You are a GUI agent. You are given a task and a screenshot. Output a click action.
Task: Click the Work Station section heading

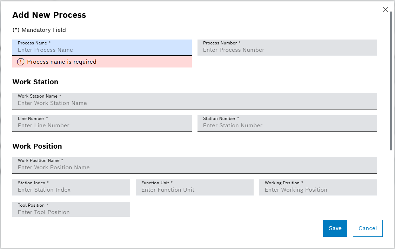[35, 82]
